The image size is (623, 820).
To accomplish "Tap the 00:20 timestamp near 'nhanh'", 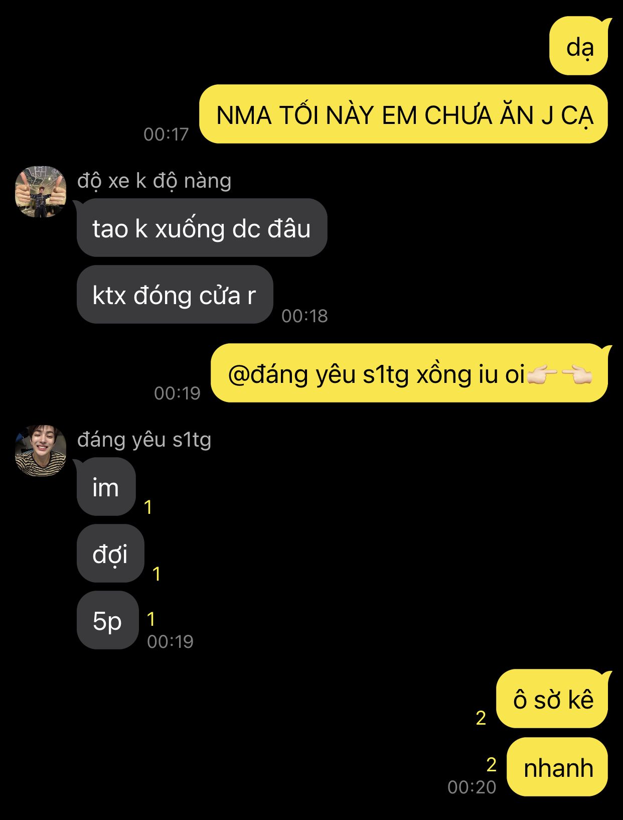I will (472, 787).
